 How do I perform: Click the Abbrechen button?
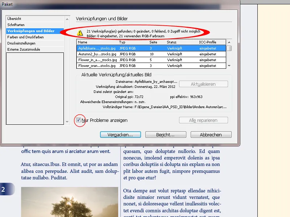point(211,134)
